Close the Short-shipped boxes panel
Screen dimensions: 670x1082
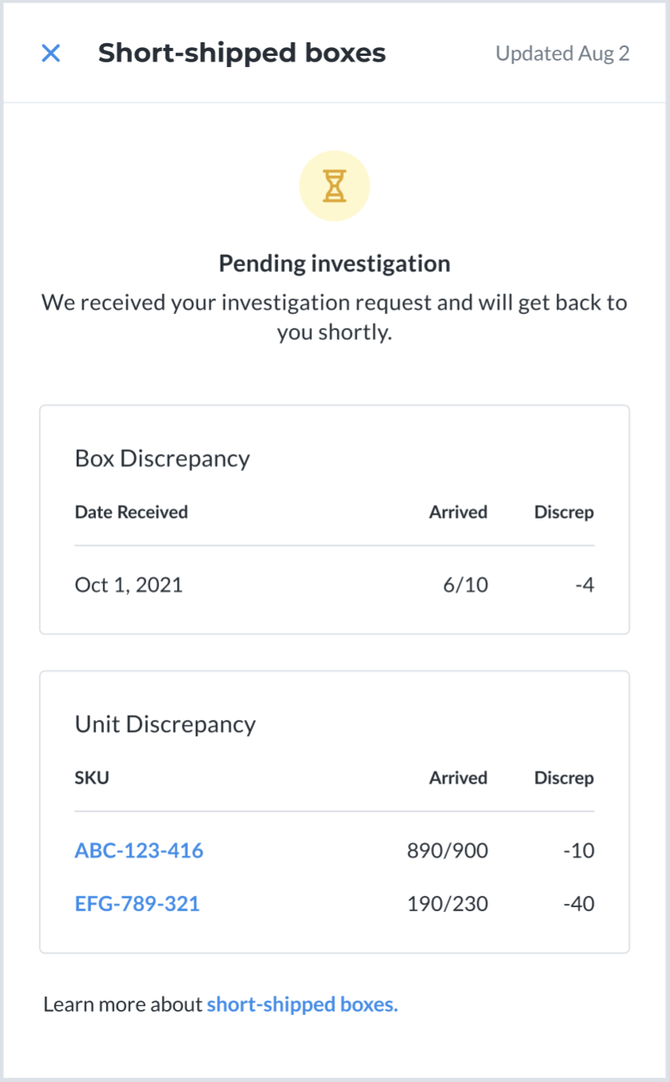50,54
